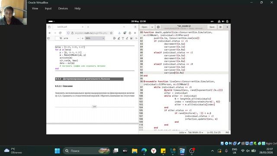
Task: Click the Ln 93, Col 25 indicator
Action: pyautogui.click(x=214, y=133)
